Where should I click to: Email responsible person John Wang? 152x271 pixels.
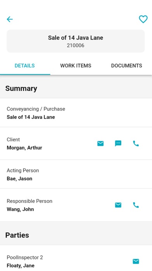(118, 205)
